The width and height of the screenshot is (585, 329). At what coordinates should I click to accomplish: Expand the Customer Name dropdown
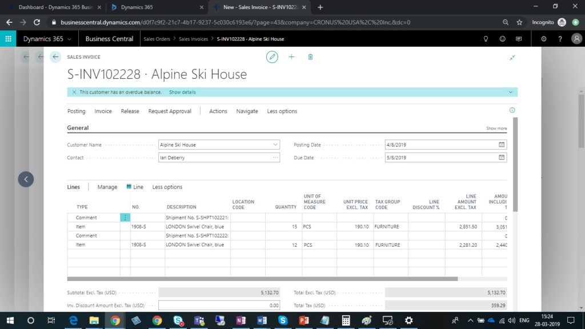point(275,145)
